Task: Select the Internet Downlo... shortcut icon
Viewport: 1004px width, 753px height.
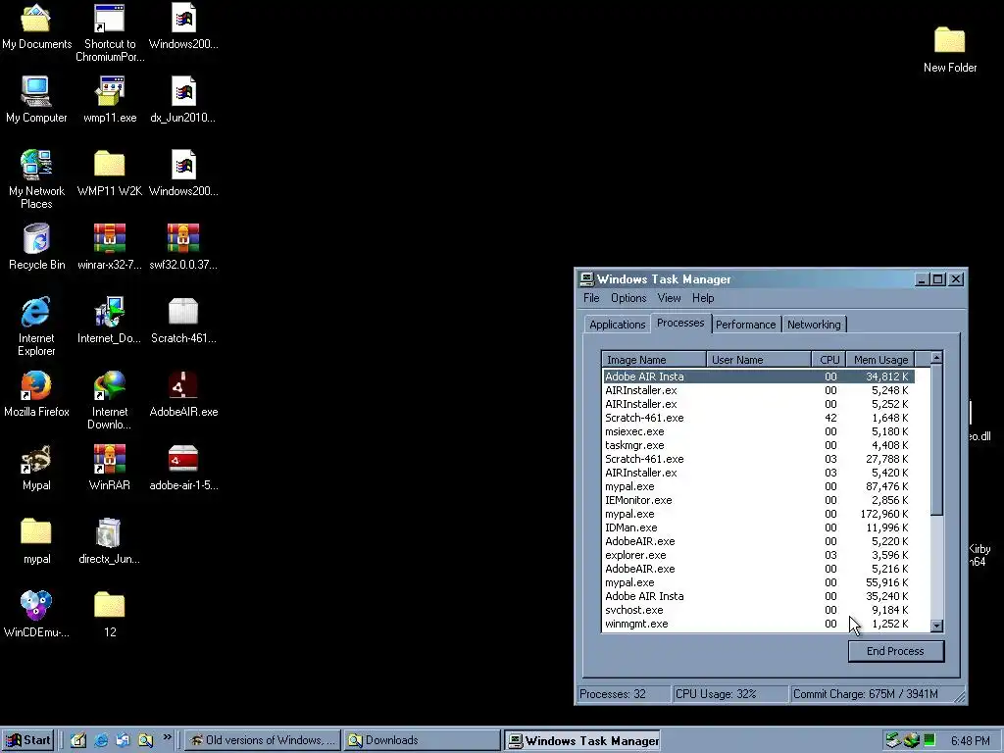Action: [x=110, y=400]
